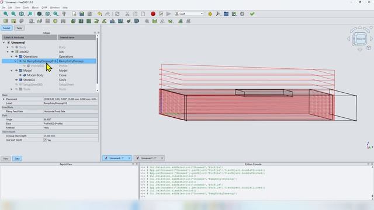The image size is (374, 210).
Task: Switch to the Tasks tab
Action: point(19,28)
